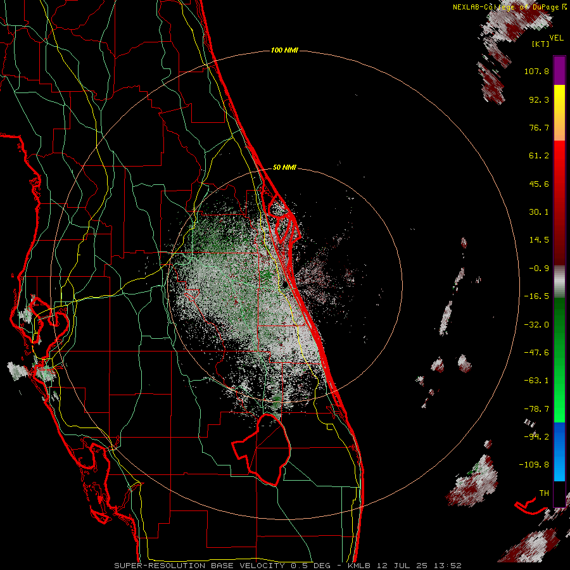Click the Lake Okeechobee outline on the map
The height and width of the screenshot is (570, 570).
(262, 449)
